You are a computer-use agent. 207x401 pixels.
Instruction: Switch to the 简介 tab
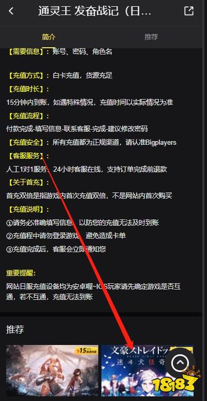pos(49,37)
